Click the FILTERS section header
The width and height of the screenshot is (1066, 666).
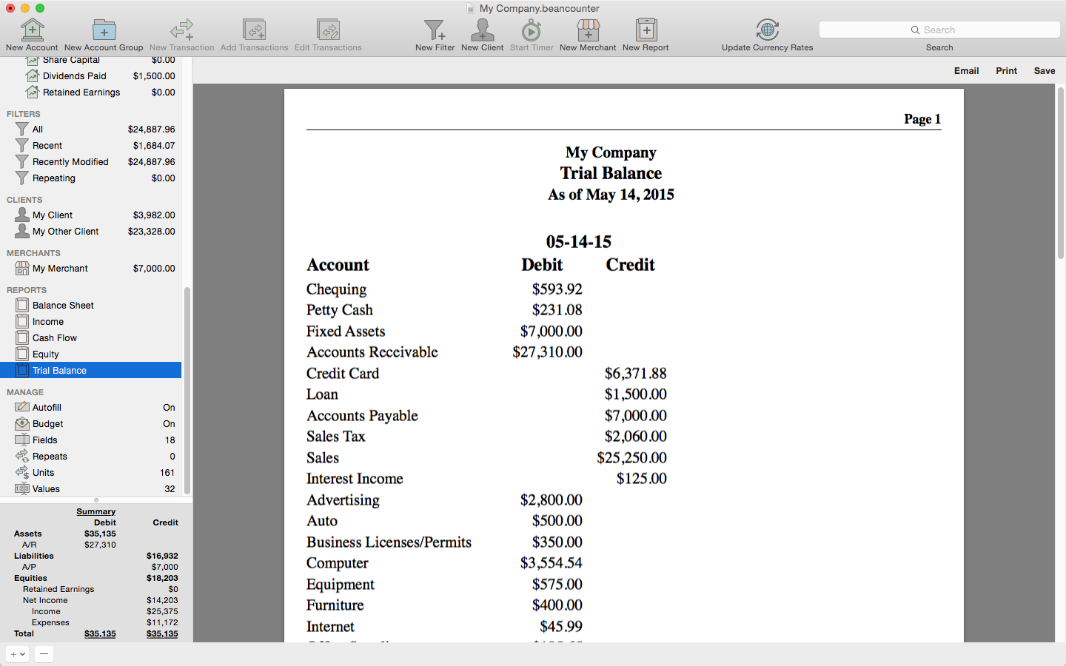(x=24, y=114)
